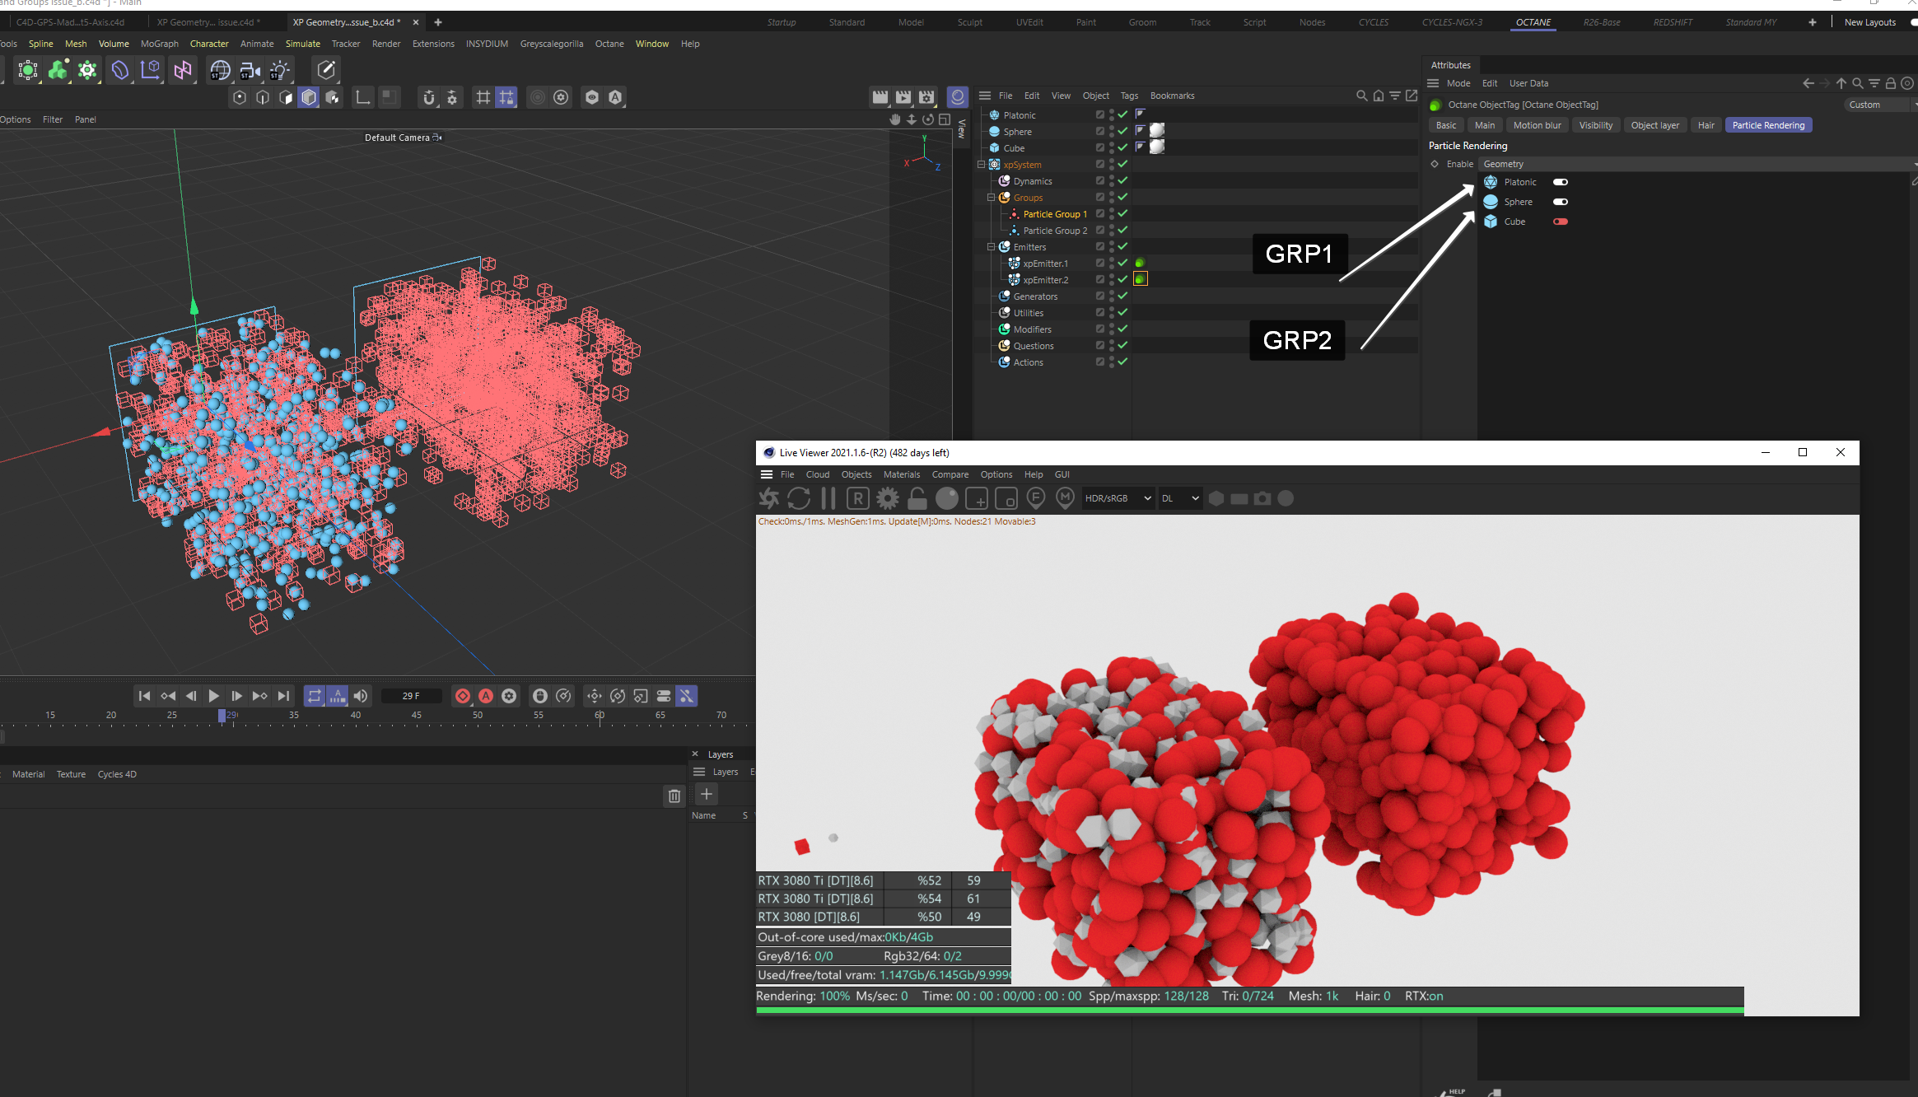Click the pick focus F marker icon
The width and height of the screenshot is (1918, 1097).
(1036, 498)
